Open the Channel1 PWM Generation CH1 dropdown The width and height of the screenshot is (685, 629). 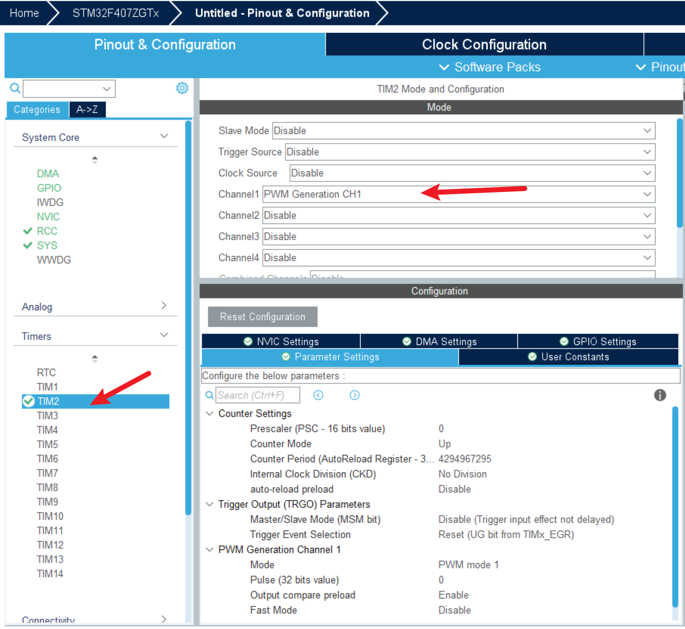459,194
